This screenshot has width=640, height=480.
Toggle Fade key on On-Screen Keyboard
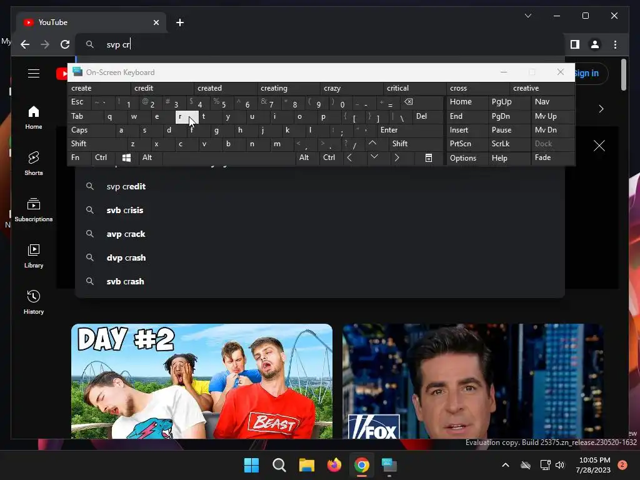pos(552,157)
